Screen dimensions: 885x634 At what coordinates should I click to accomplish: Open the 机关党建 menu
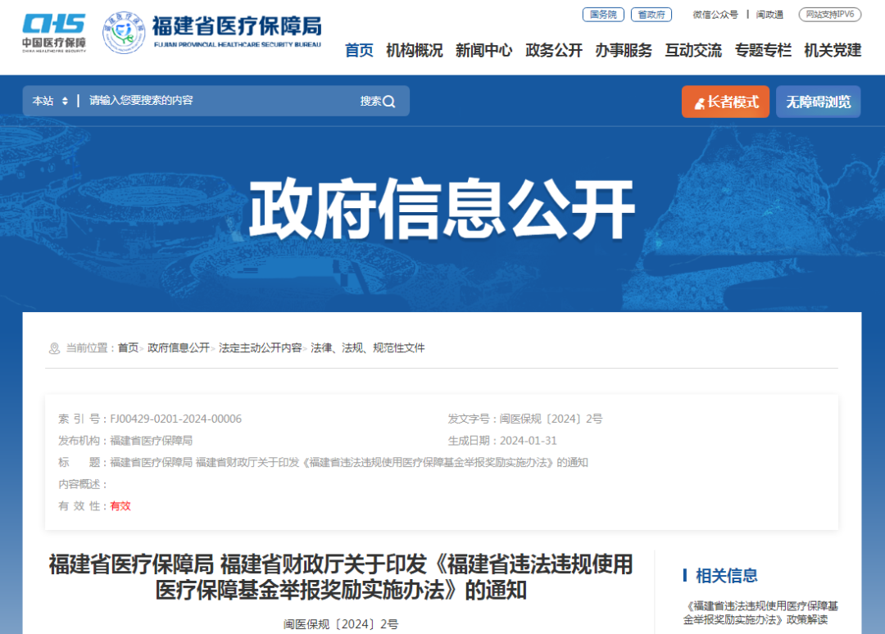point(833,50)
